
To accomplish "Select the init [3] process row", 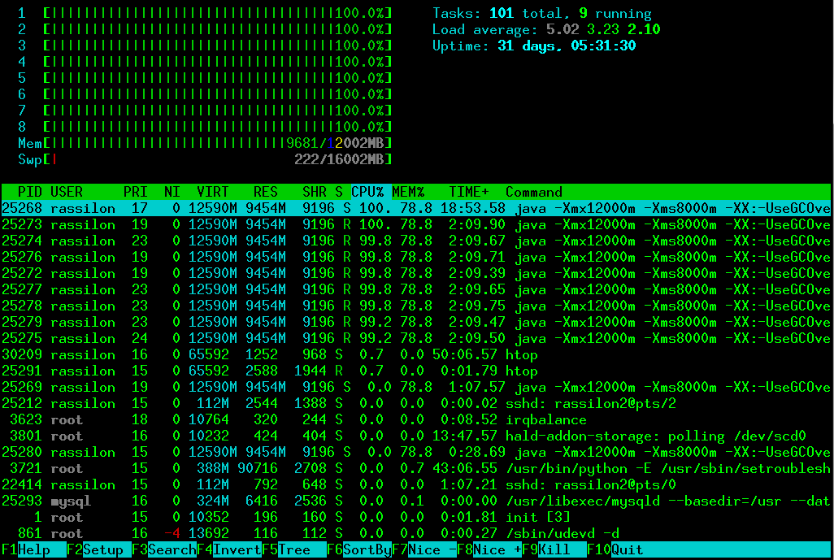I will pos(416,517).
